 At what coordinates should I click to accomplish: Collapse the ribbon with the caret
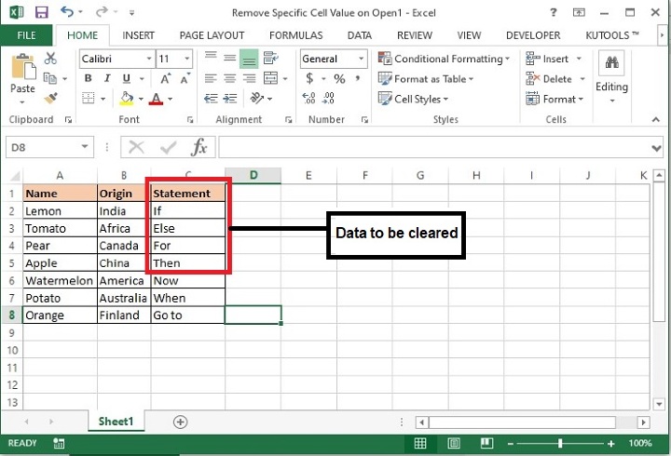point(655,120)
